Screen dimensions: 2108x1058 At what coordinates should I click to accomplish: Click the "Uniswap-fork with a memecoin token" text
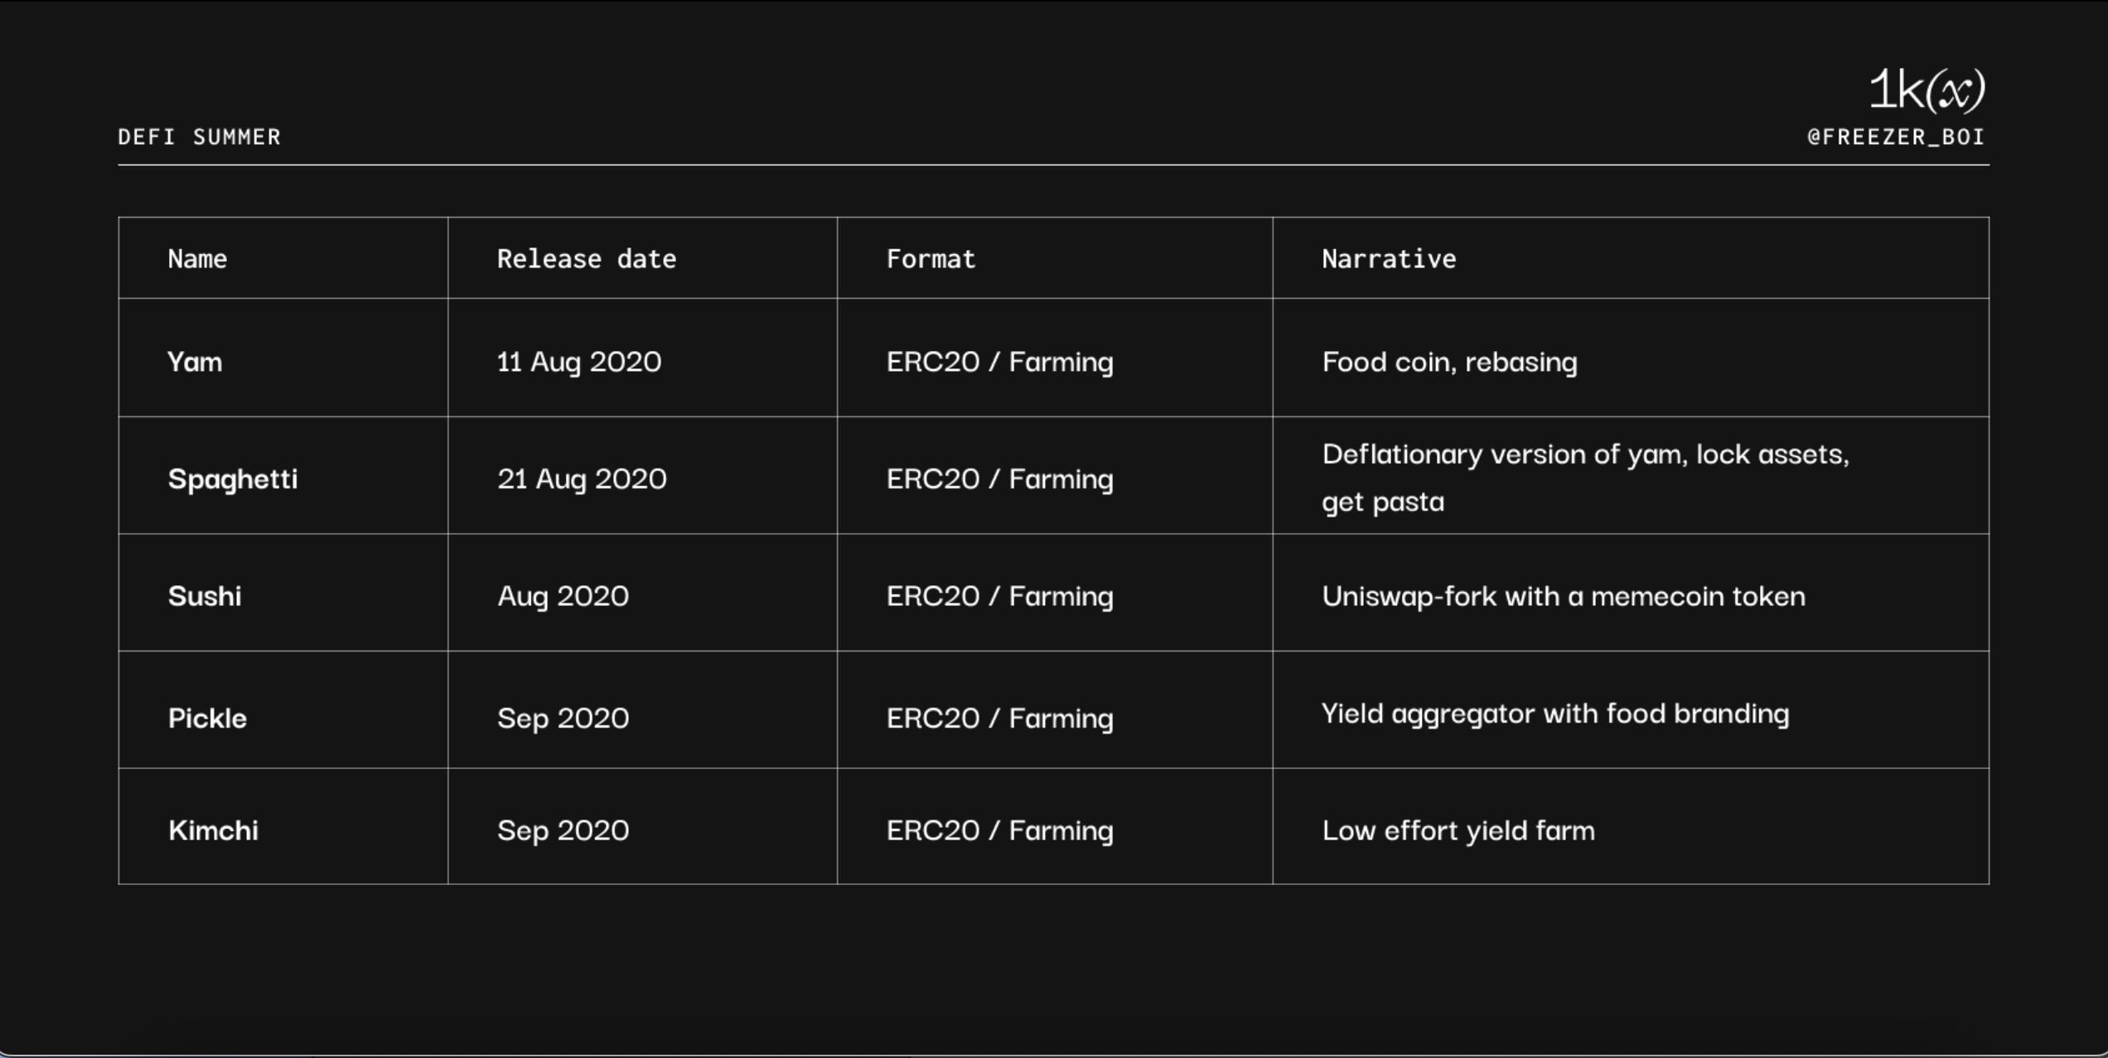[x=1563, y=596]
